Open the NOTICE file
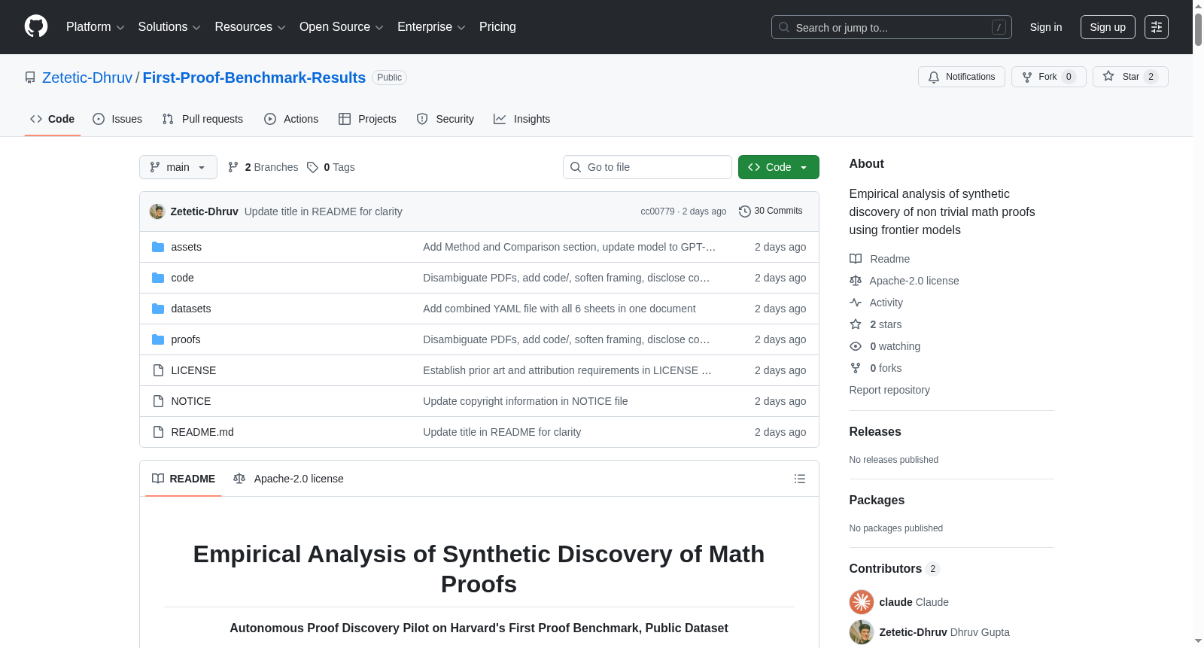The height and width of the screenshot is (648, 1204). click(191, 401)
